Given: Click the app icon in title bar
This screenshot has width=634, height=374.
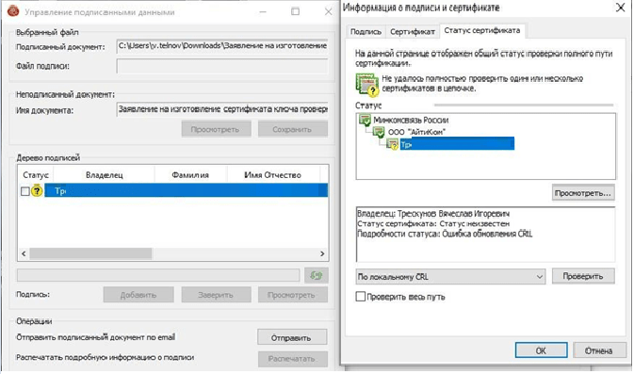Looking at the screenshot, I should pos(13,11).
